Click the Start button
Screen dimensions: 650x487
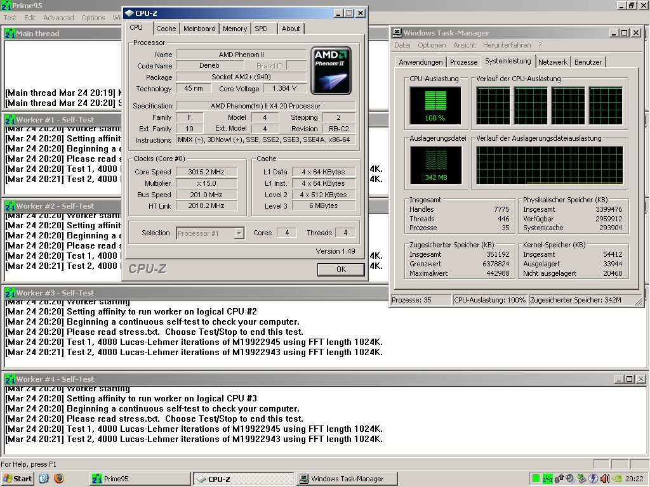point(18,479)
